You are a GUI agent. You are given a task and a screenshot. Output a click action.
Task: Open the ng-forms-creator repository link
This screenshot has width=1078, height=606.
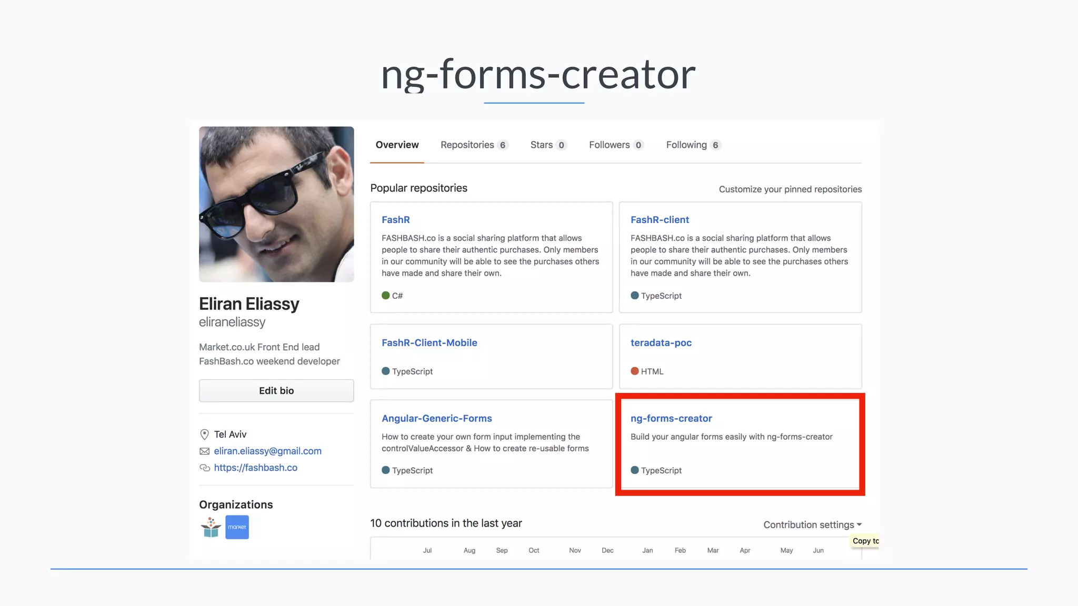[x=671, y=419]
